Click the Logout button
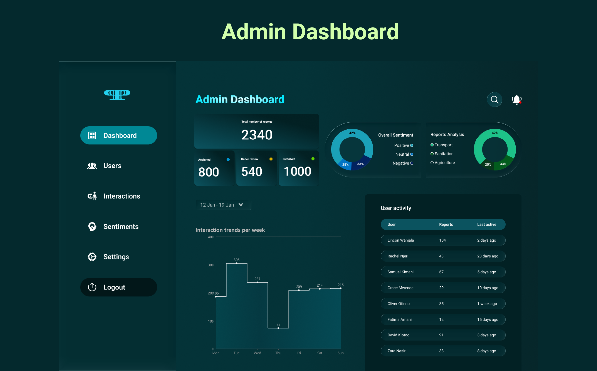 click(x=119, y=287)
